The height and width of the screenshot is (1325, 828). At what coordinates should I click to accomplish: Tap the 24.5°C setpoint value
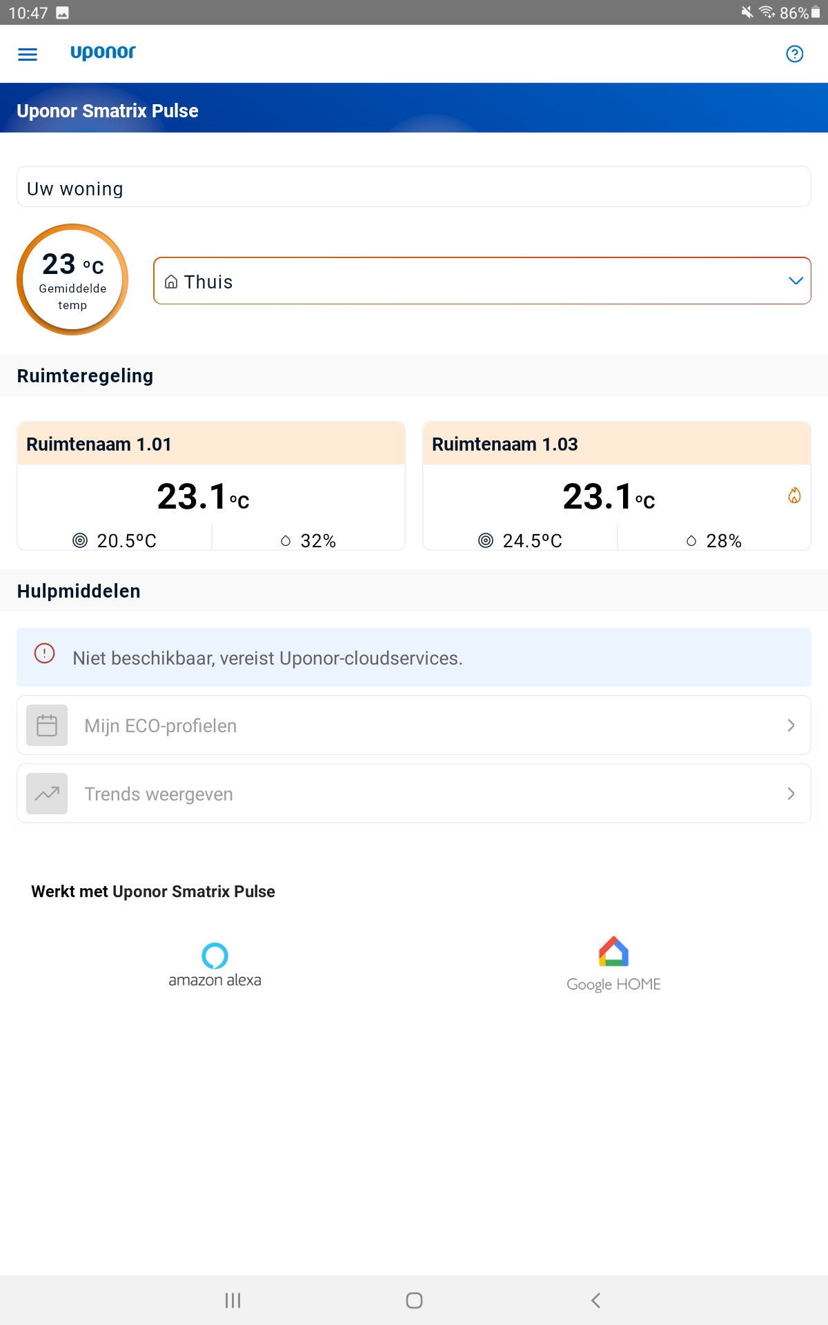pos(533,540)
